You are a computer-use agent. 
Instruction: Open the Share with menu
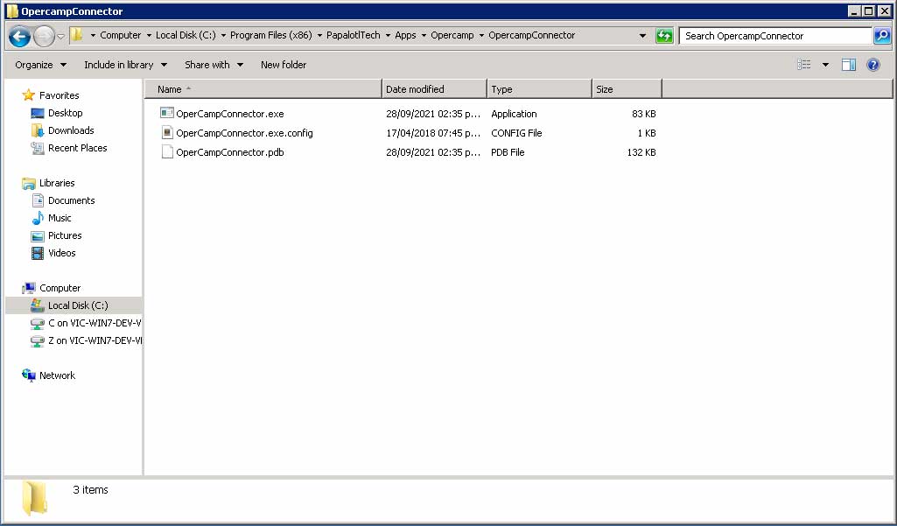[210, 64]
